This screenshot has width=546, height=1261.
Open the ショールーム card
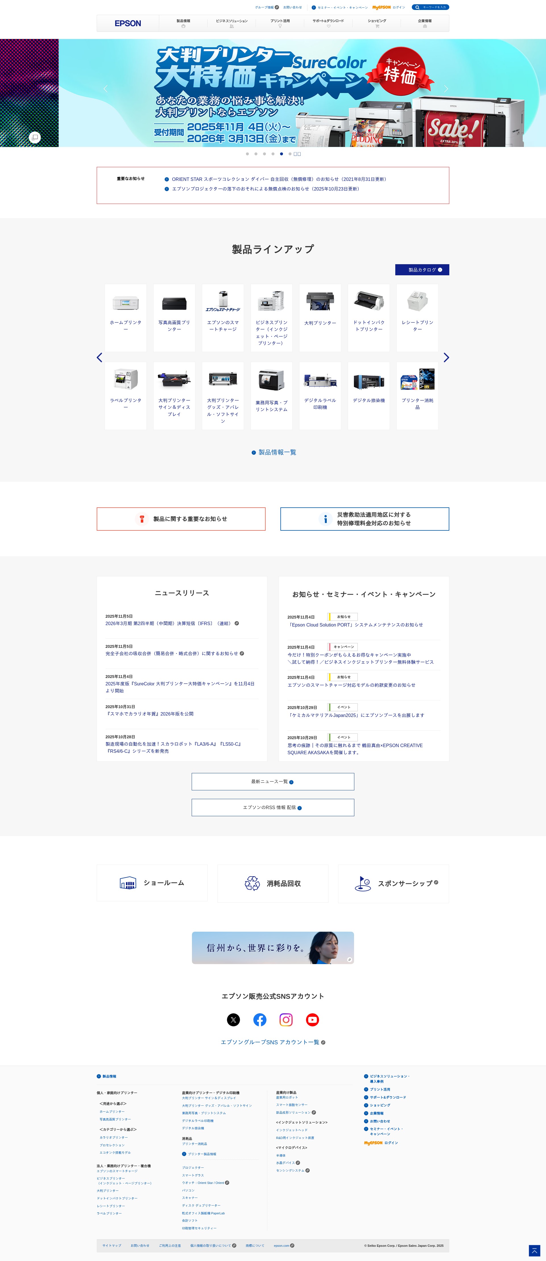coord(152,883)
